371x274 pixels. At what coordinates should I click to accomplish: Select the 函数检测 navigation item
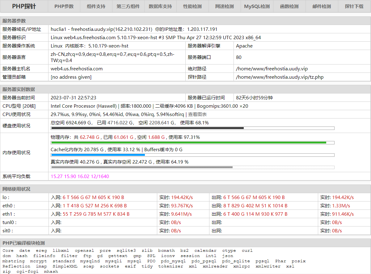(289, 6)
